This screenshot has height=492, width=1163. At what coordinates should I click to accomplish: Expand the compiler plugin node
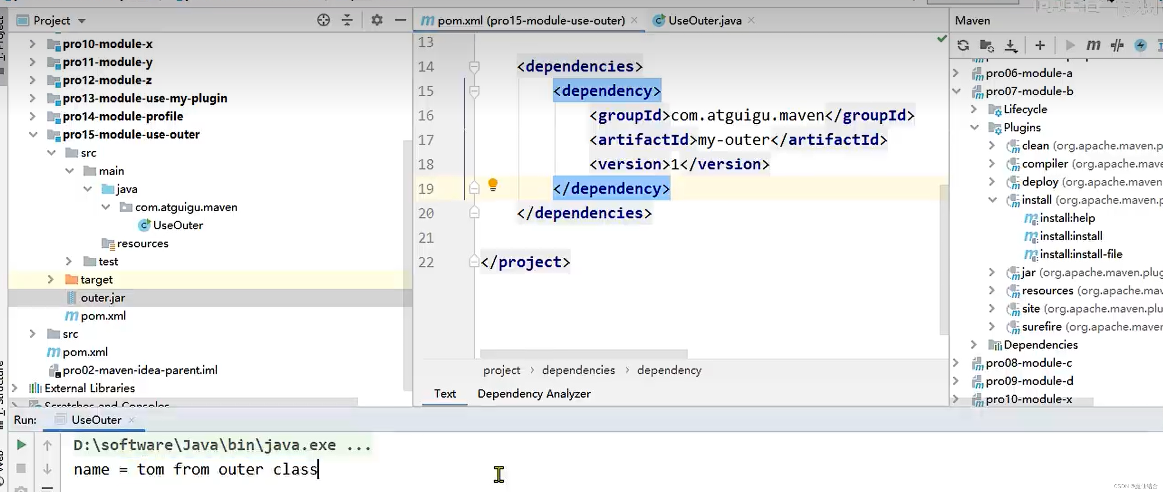click(992, 163)
